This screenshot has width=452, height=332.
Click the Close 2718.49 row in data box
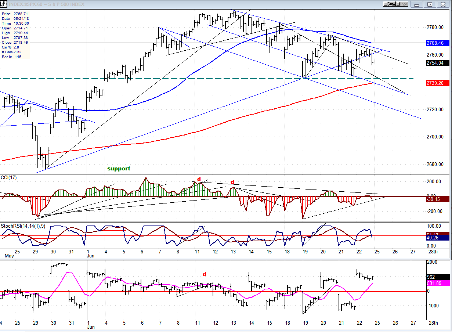point(13,43)
